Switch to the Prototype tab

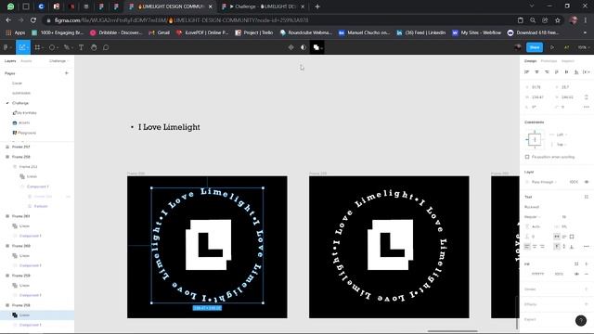(549, 61)
